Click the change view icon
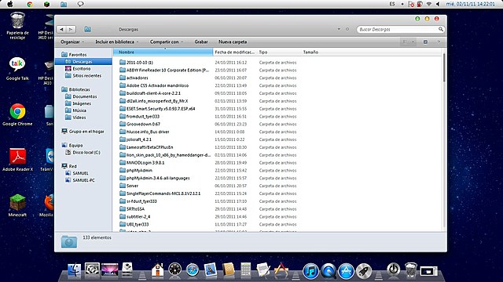The width and height of the screenshot is (503, 282). 405,42
